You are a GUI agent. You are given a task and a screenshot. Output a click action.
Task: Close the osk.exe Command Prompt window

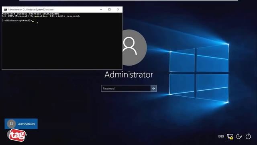click(118, 10)
